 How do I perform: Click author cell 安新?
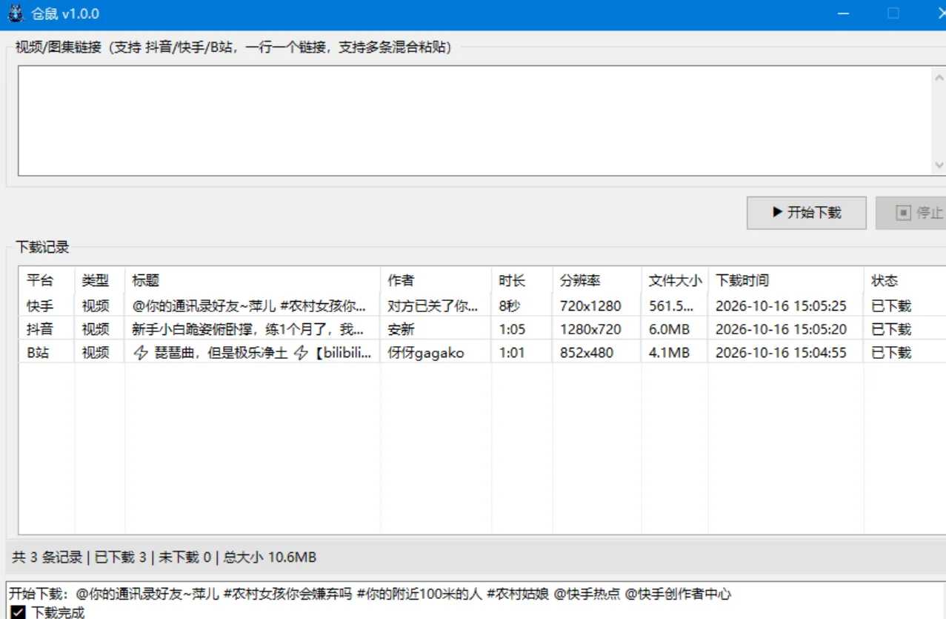[x=401, y=329]
